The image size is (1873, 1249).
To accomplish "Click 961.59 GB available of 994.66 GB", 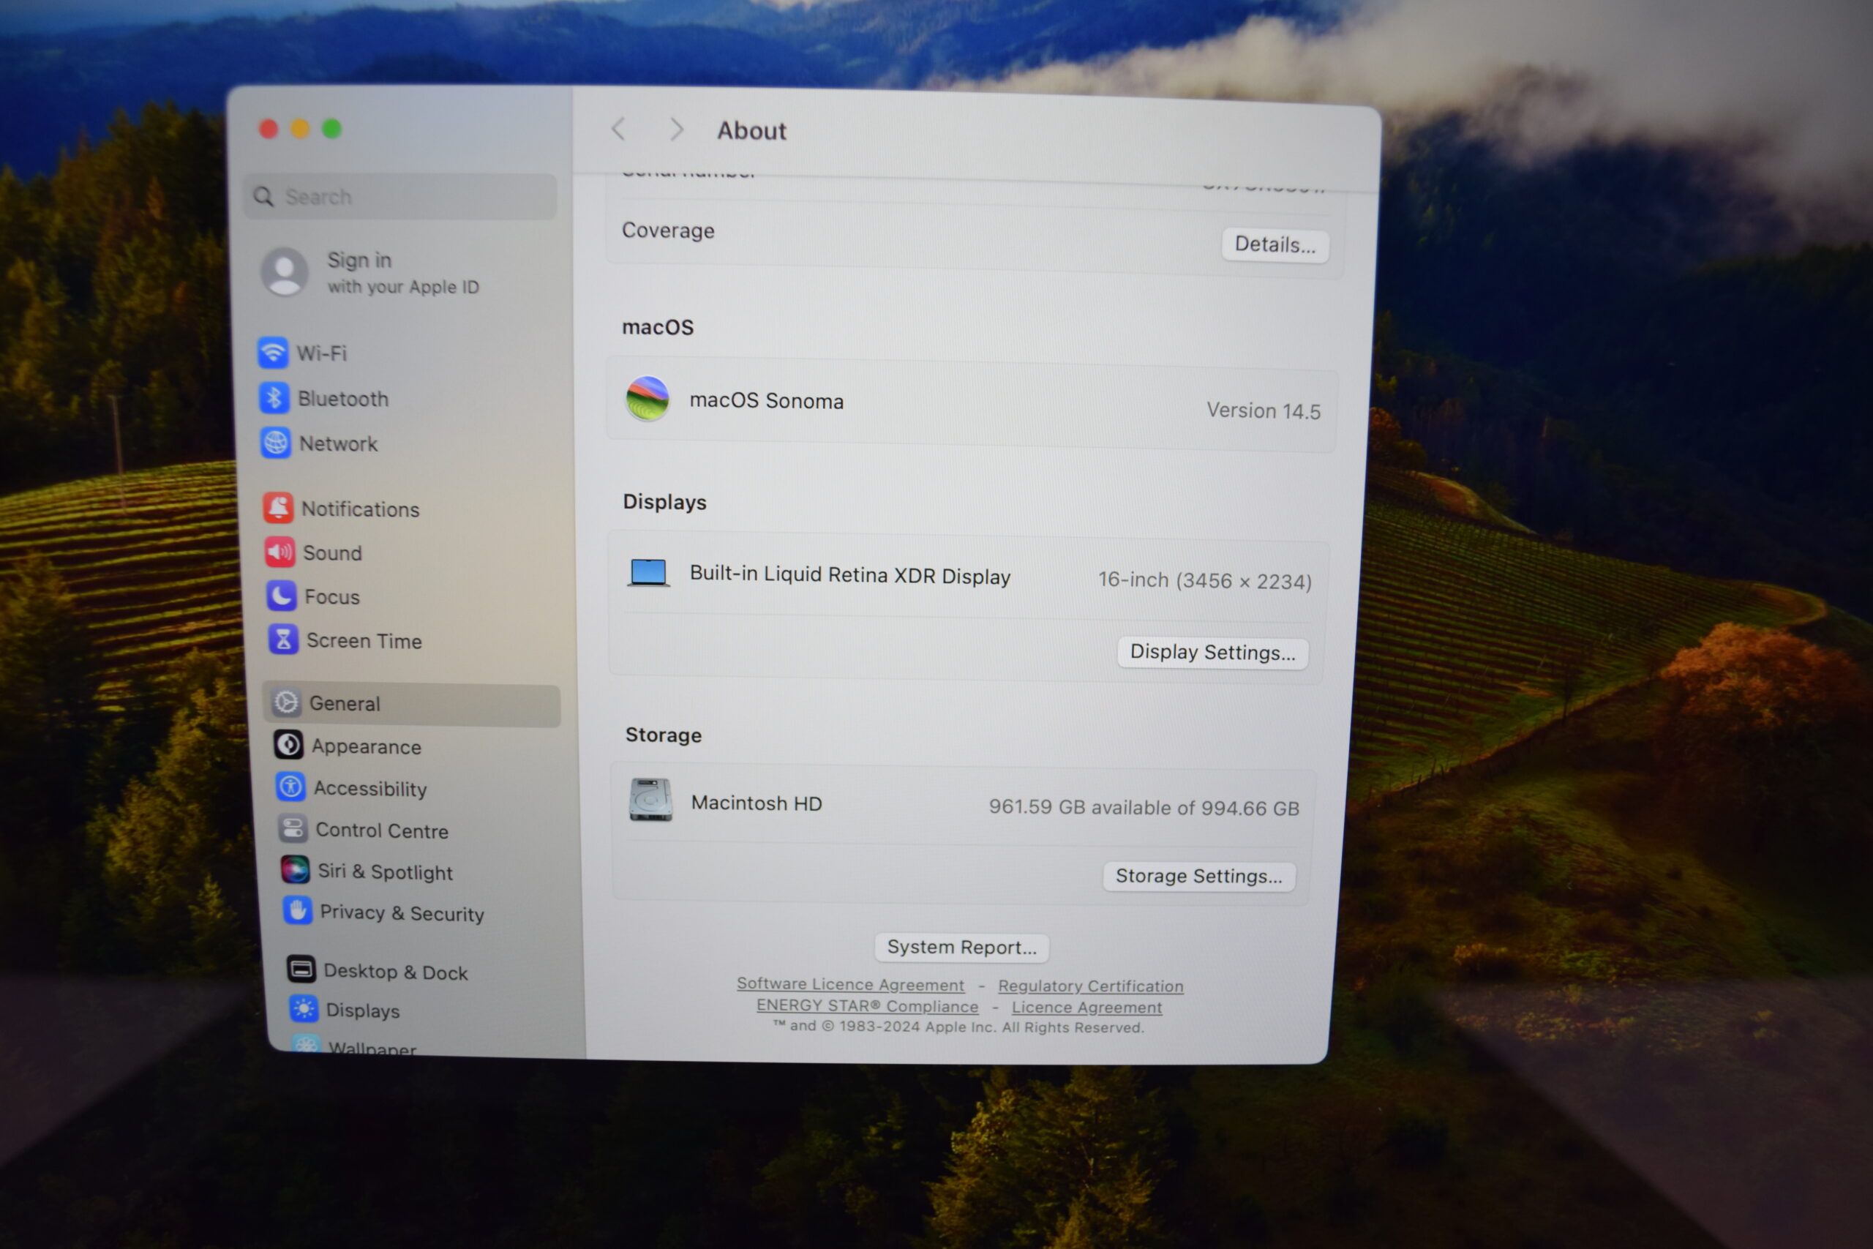I will click(x=1144, y=808).
